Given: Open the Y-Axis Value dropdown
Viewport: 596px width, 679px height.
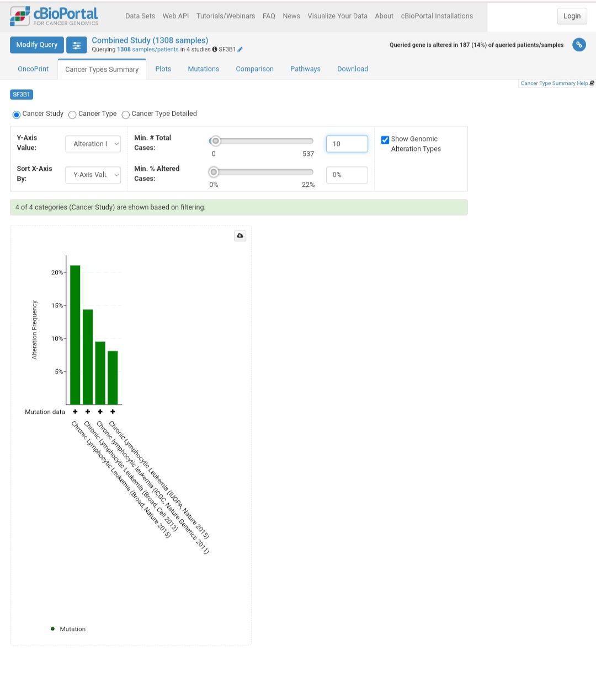Looking at the screenshot, I should tap(93, 144).
